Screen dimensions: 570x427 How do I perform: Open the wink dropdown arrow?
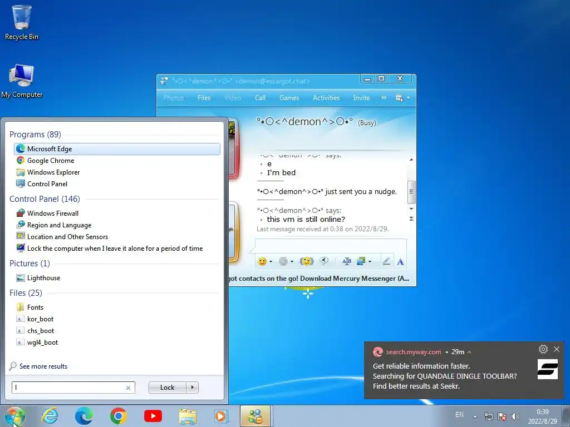coord(292,262)
